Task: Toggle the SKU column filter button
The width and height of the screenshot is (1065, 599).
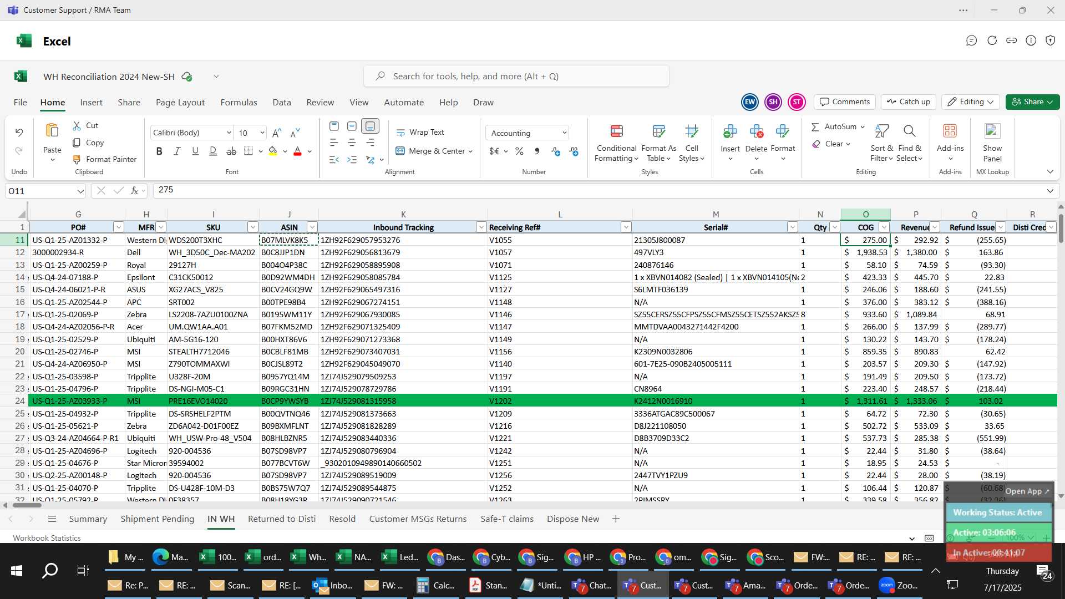Action: 252,227
